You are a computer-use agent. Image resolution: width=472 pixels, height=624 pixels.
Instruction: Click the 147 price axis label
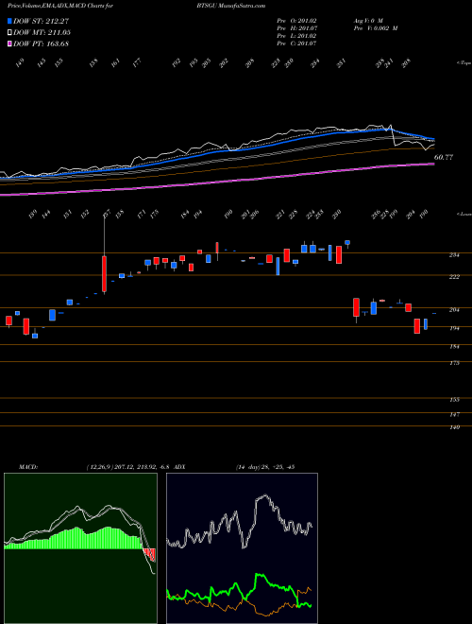point(454,415)
